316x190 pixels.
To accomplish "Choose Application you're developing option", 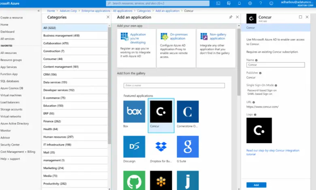I will 137,48.
